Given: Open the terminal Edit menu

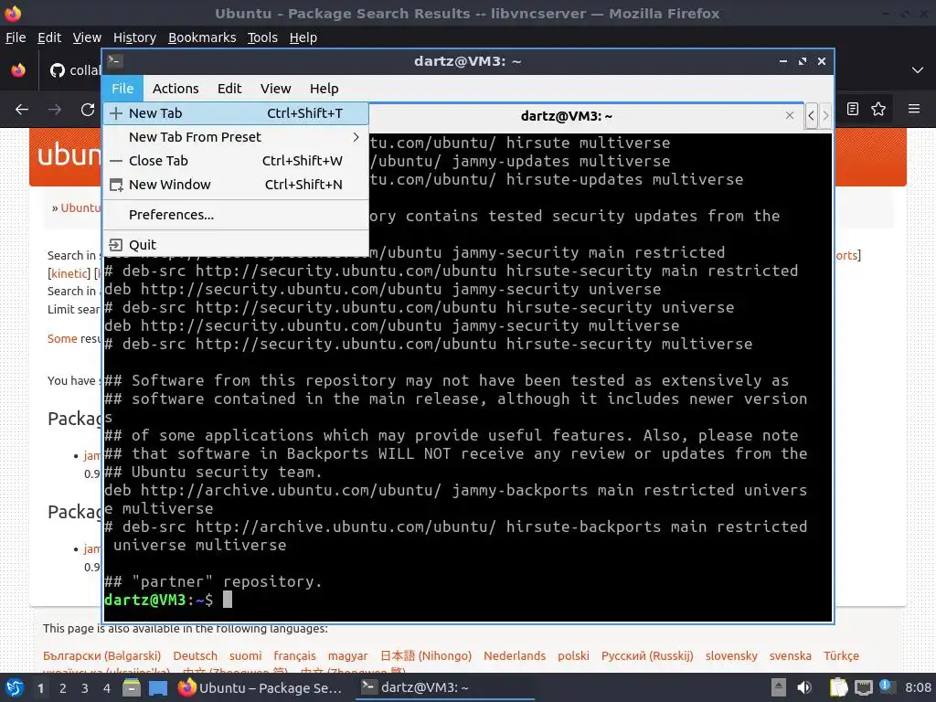Looking at the screenshot, I should pyautogui.click(x=229, y=89).
